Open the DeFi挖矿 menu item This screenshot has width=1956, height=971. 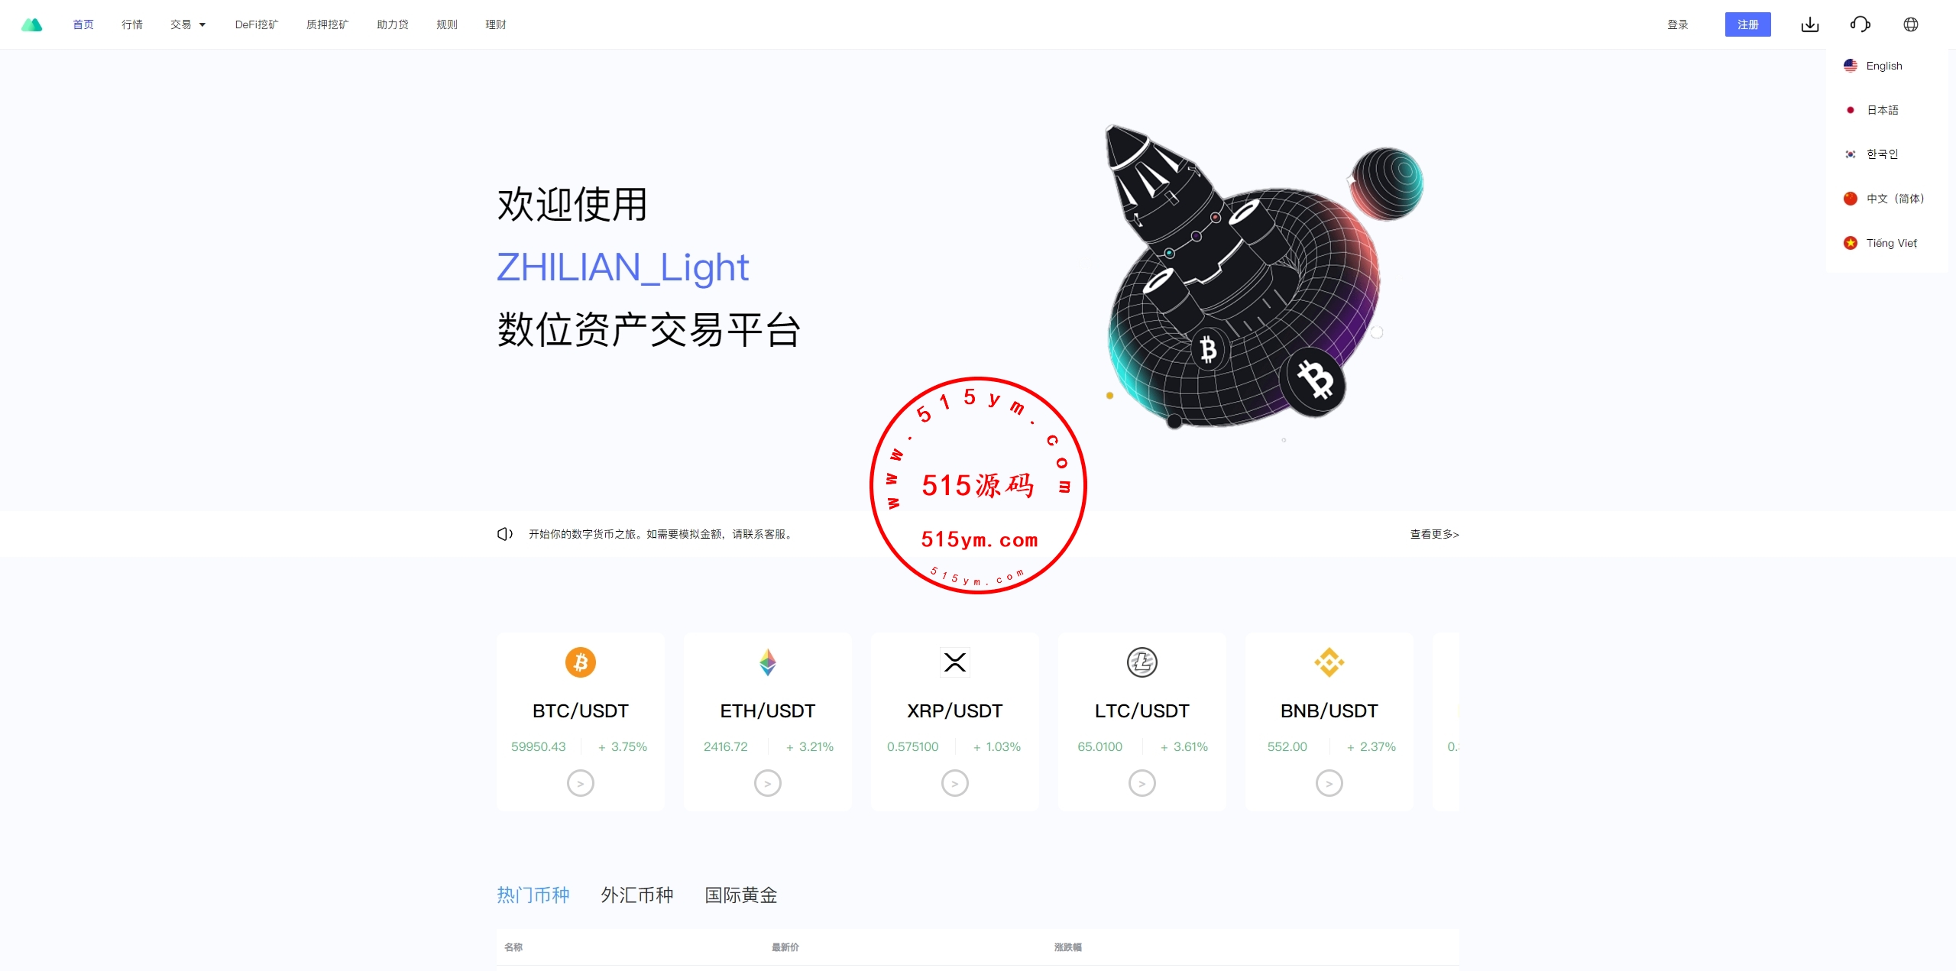(257, 24)
